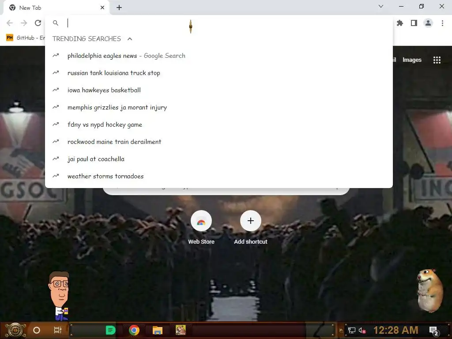Open the tab search chevron

tap(381, 6)
